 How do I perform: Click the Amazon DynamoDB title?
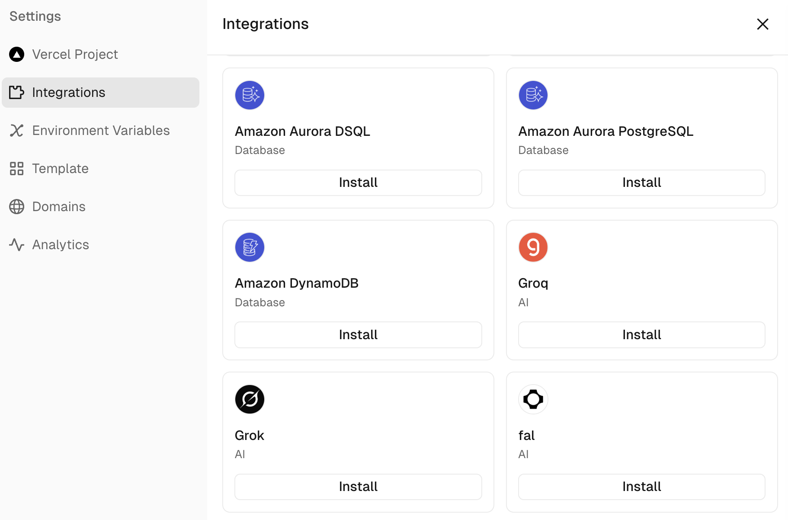(297, 283)
